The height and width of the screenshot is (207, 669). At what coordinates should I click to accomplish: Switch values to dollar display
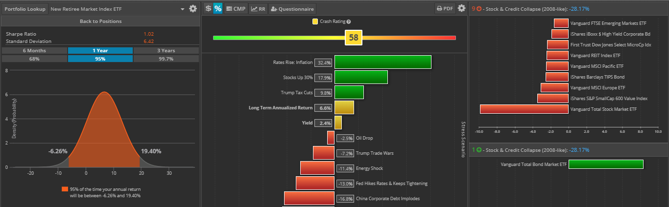[x=208, y=9]
